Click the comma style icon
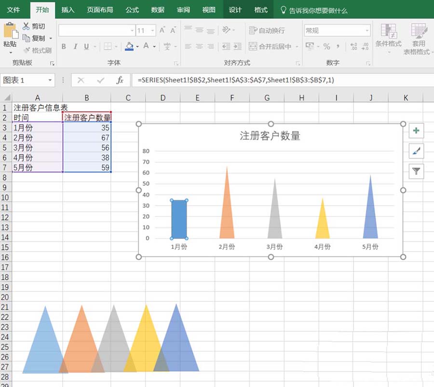The width and height of the screenshot is (434, 387). [338, 46]
